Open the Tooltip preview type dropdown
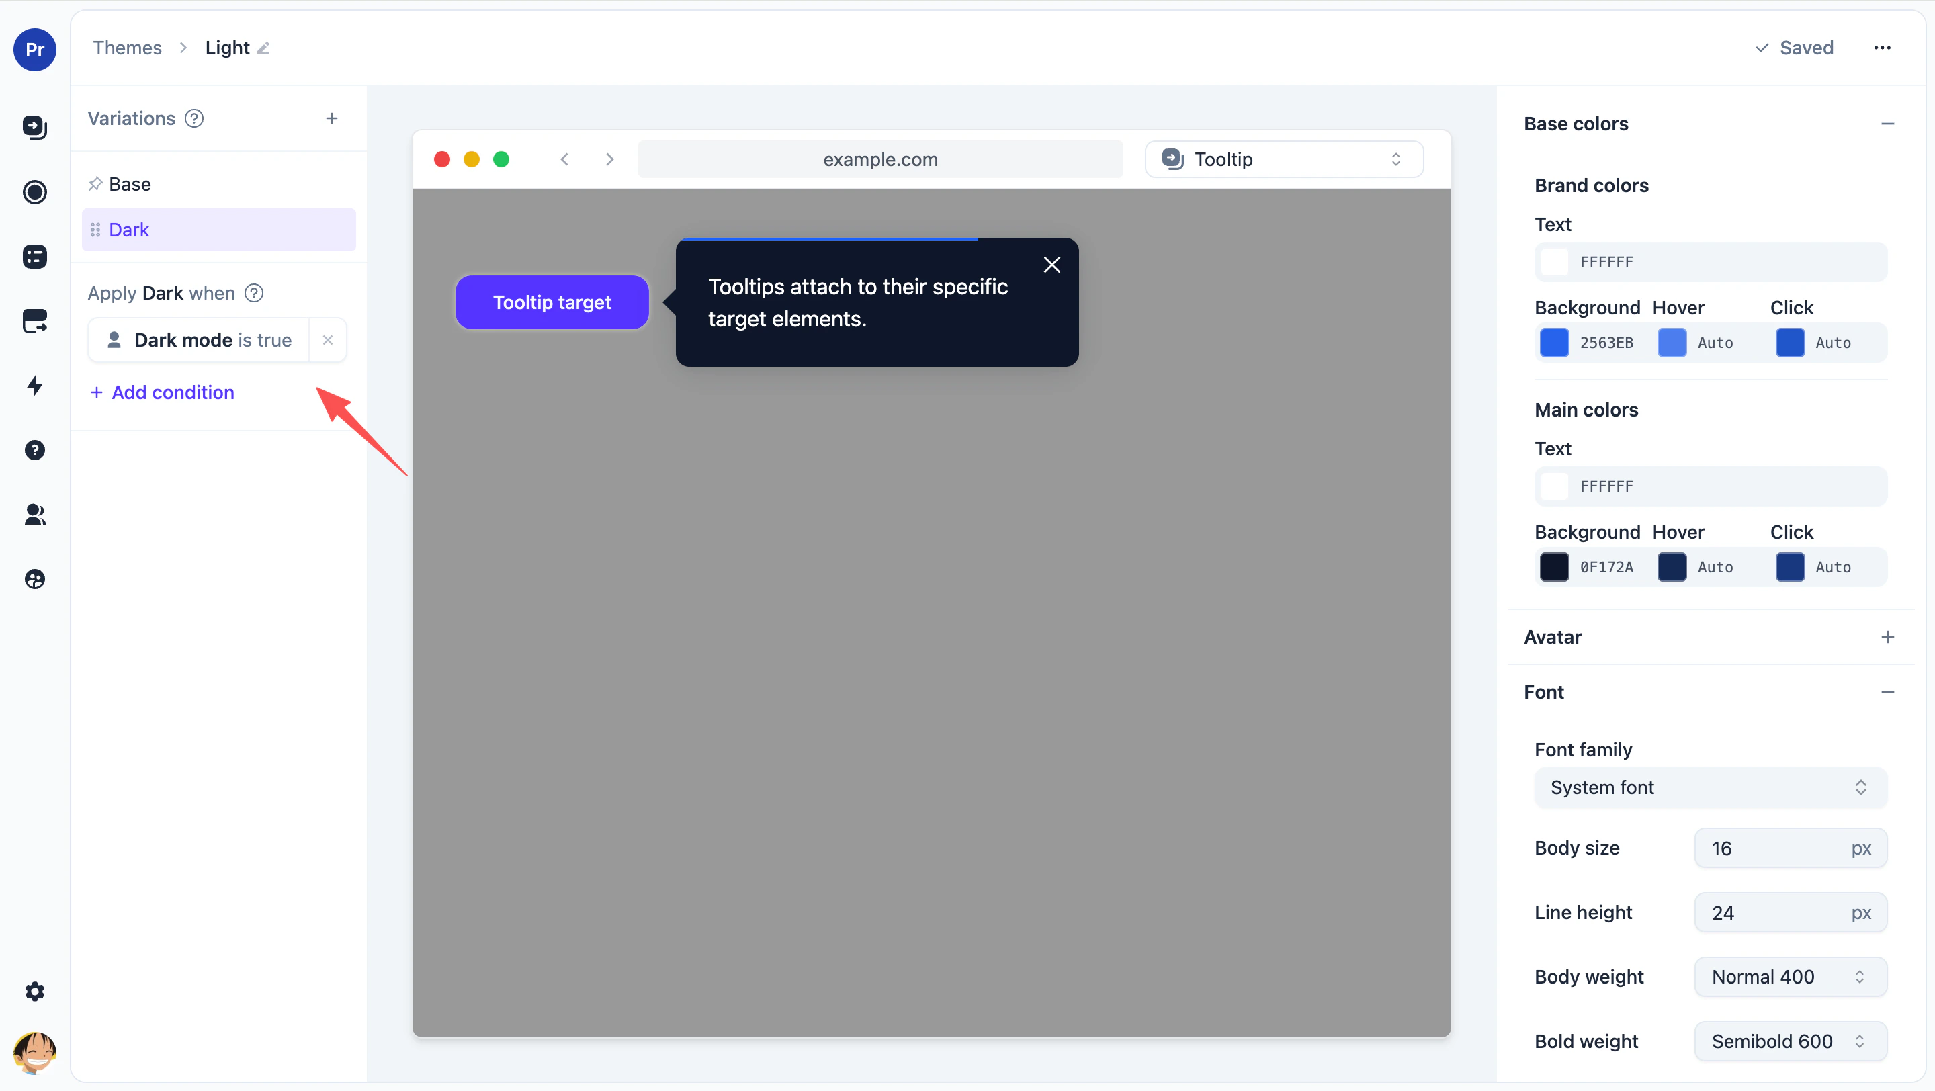 point(1284,159)
